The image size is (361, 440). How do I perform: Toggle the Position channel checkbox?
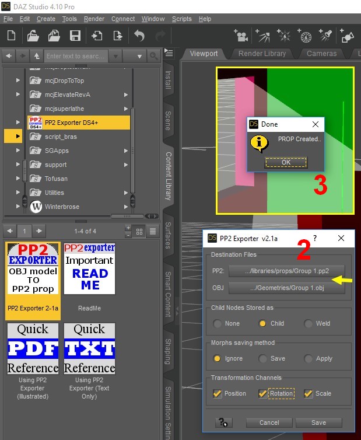217,393
